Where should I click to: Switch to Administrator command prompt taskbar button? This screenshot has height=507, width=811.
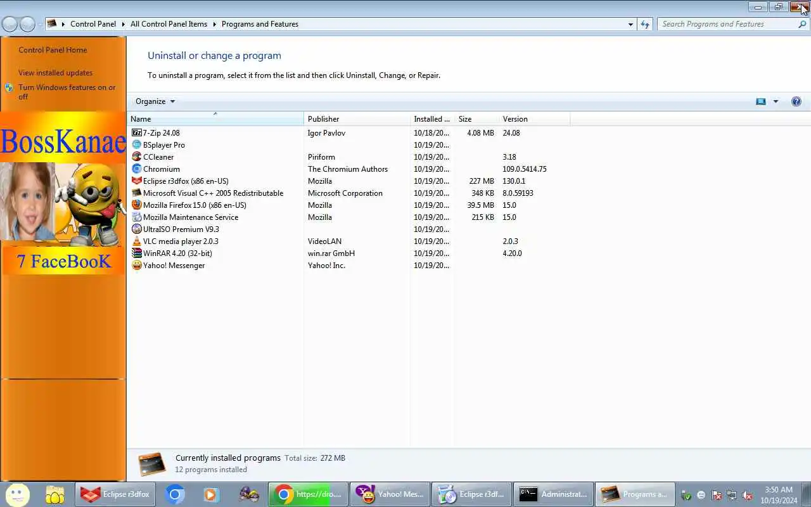click(x=553, y=494)
